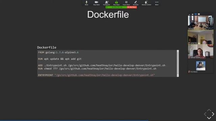Mute the microphone in Zoom toolbar
This screenshot has height=121, width=216.
(x=86, y=3)
